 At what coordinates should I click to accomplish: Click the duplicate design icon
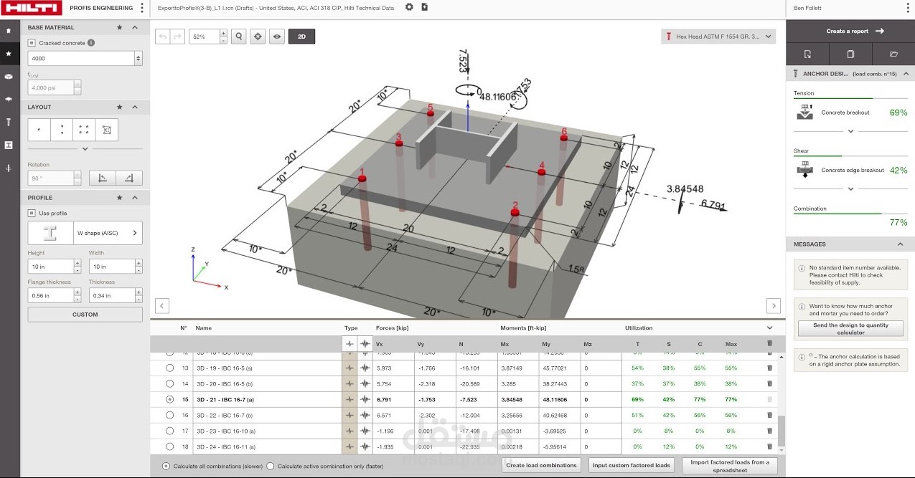[850, 54]
